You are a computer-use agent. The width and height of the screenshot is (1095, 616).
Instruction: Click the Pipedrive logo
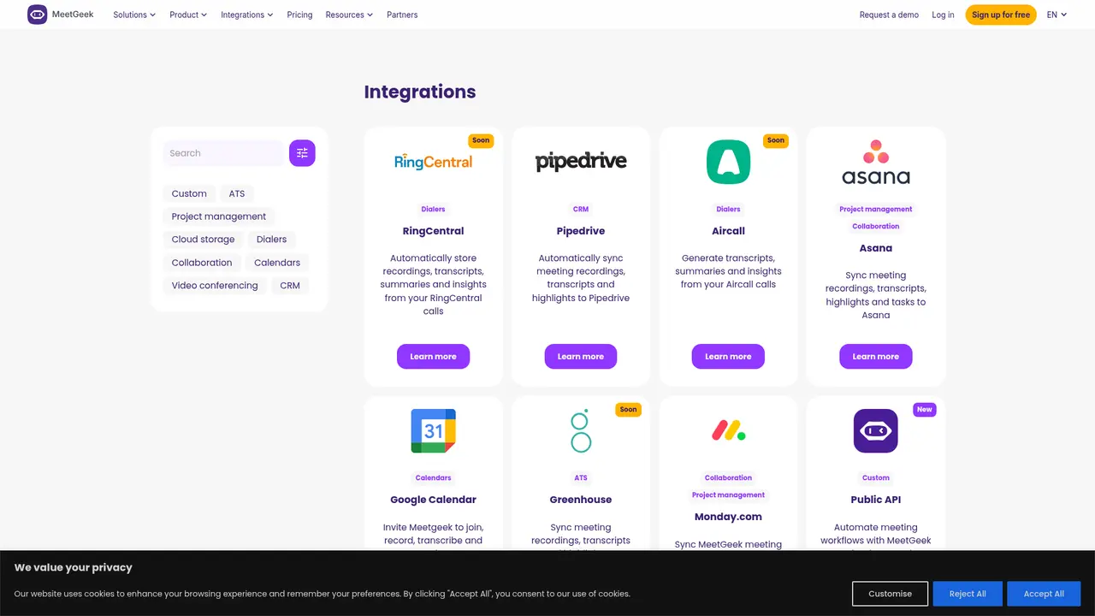coord(581,161)
